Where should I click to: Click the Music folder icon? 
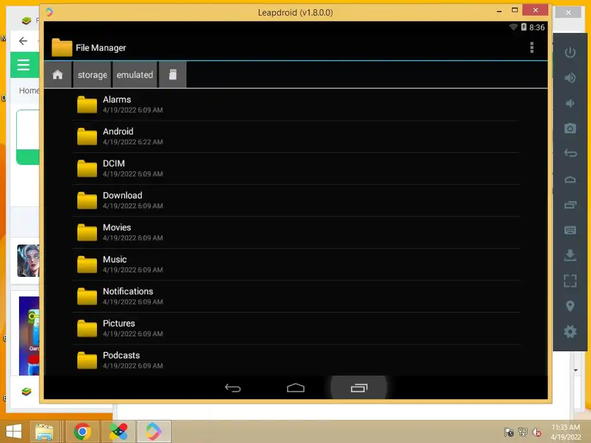point(87,264)
